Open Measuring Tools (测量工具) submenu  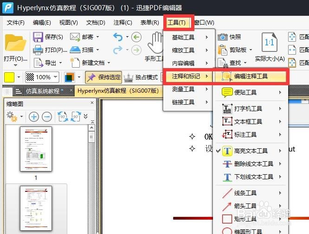pyautogui.click(x=189, y=89)
